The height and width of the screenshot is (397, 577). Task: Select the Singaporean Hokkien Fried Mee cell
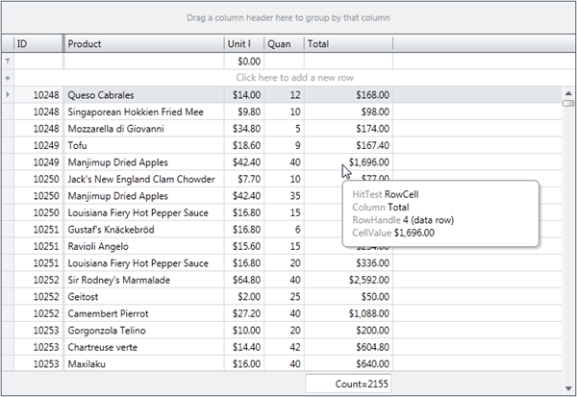[x=144, y=112]
